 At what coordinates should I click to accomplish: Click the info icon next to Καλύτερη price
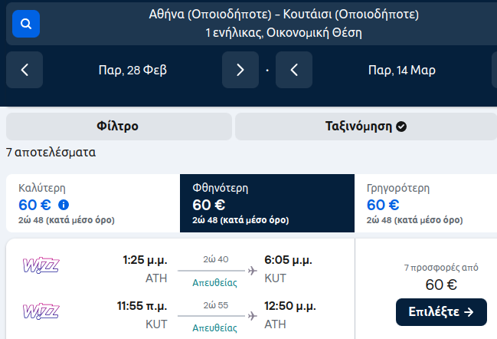tap(64, 205)
